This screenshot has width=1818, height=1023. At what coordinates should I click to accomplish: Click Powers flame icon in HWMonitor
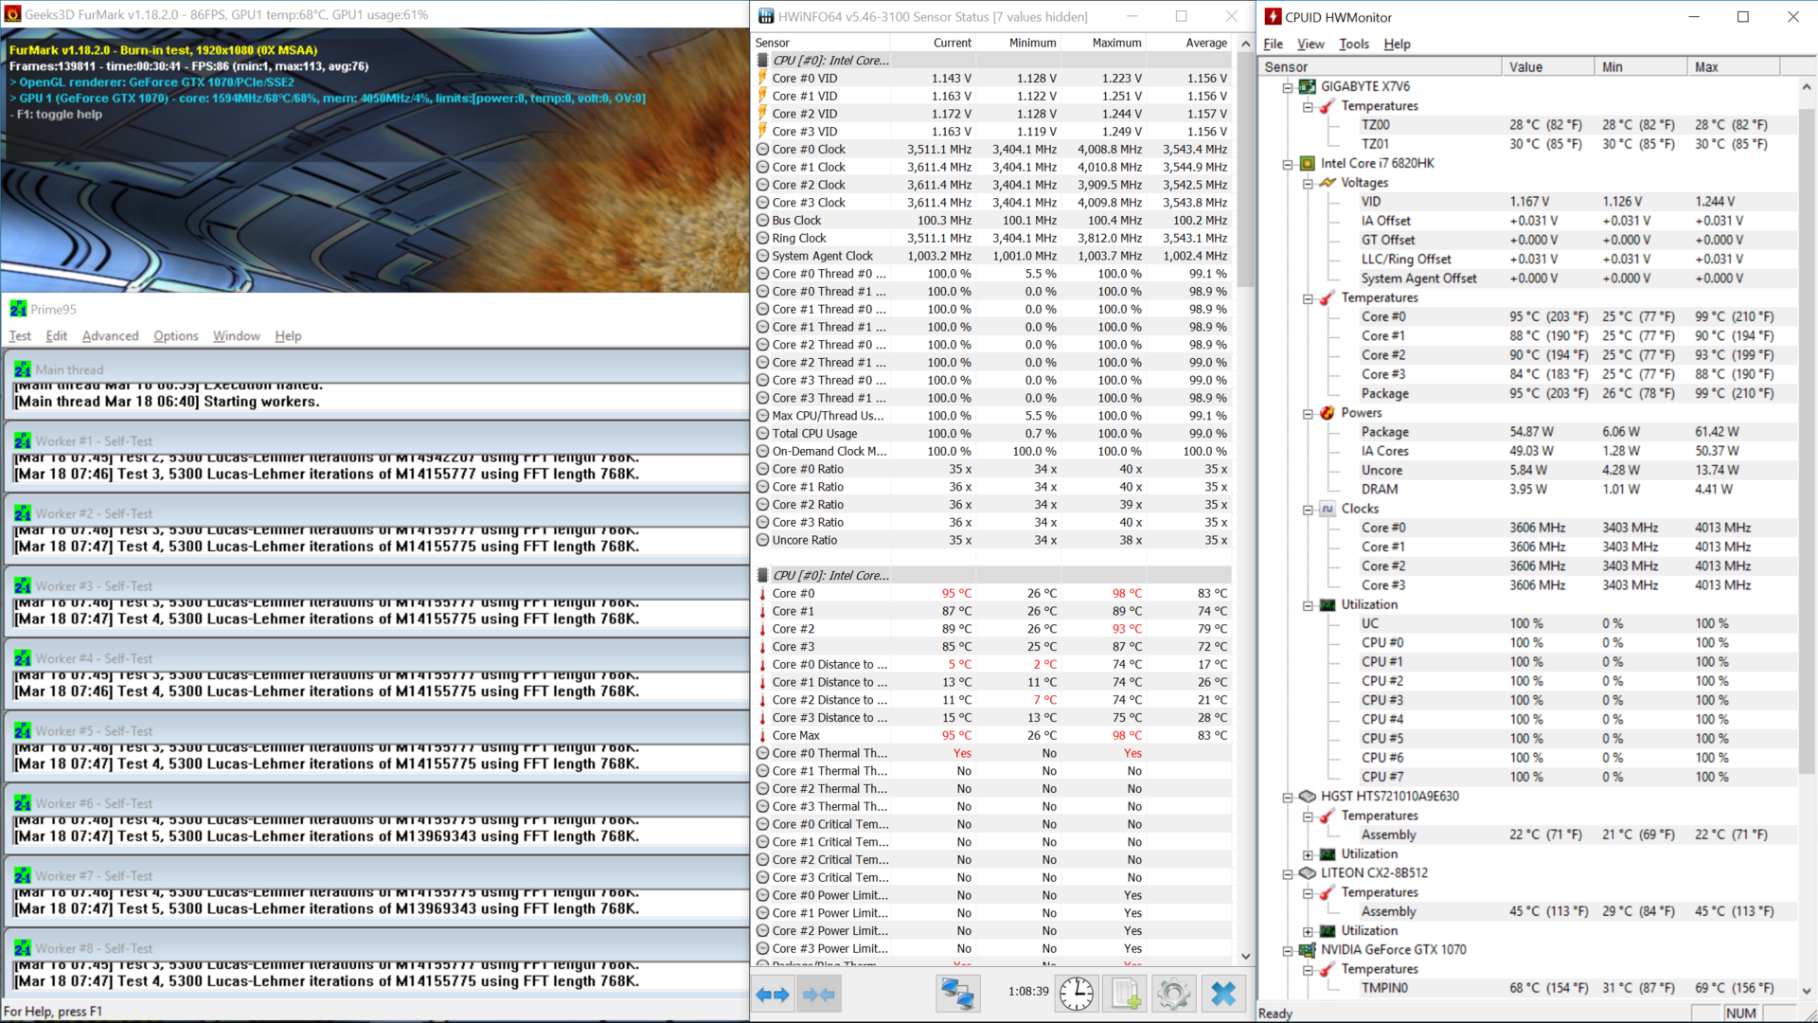(1328, 412)
